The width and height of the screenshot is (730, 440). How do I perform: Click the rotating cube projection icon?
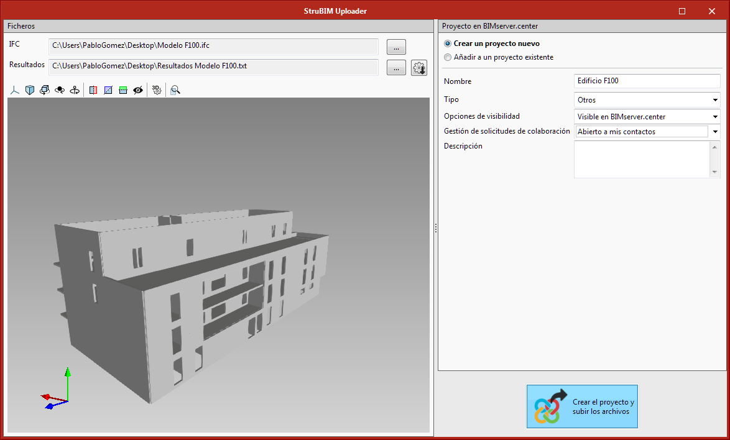click(45, 90)
